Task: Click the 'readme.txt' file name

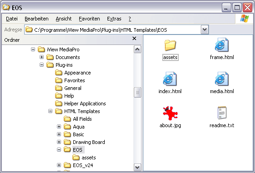Action: (222, 125)
